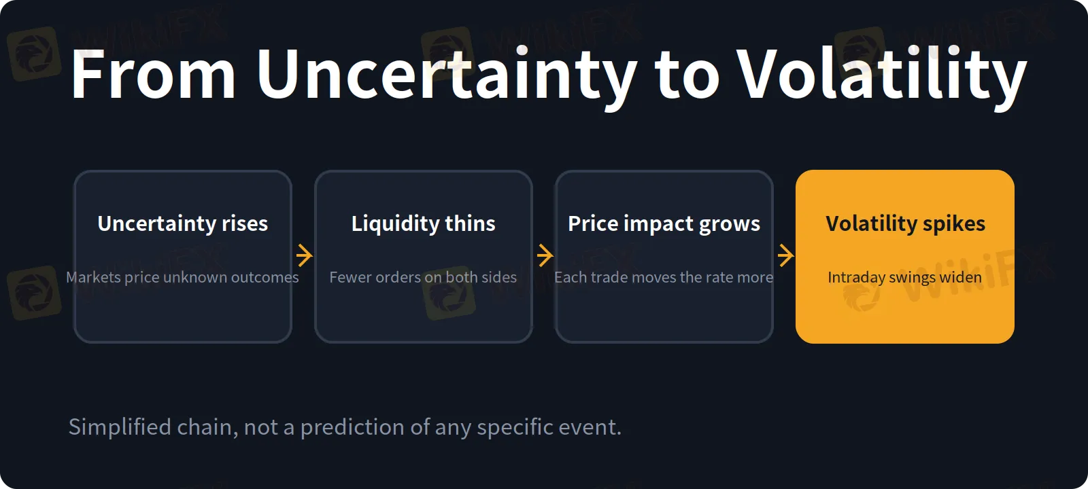Screen dimensions: 1088x489
Task: Select the orange Volatility spikes card
Action: tap(905, 257)
